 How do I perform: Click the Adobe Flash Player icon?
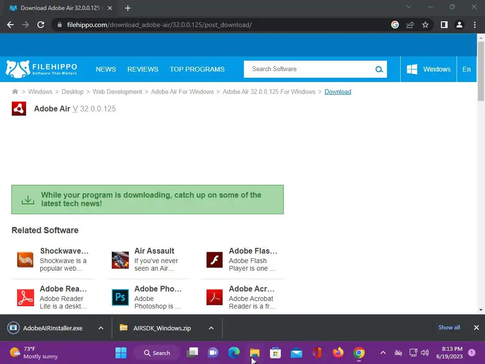pos(215,260)
